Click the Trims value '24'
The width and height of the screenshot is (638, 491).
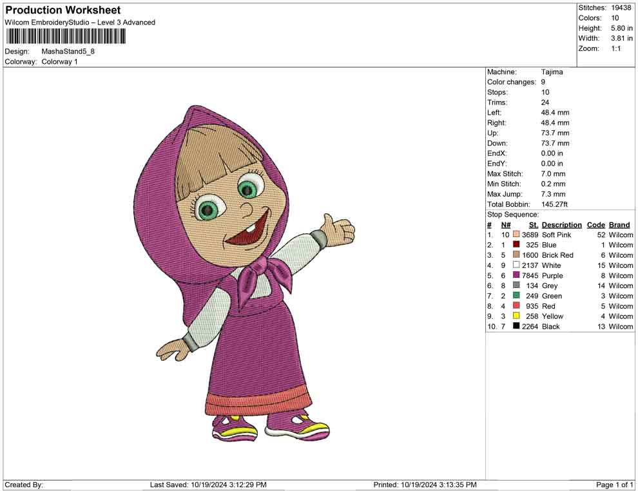click(545, 102)
